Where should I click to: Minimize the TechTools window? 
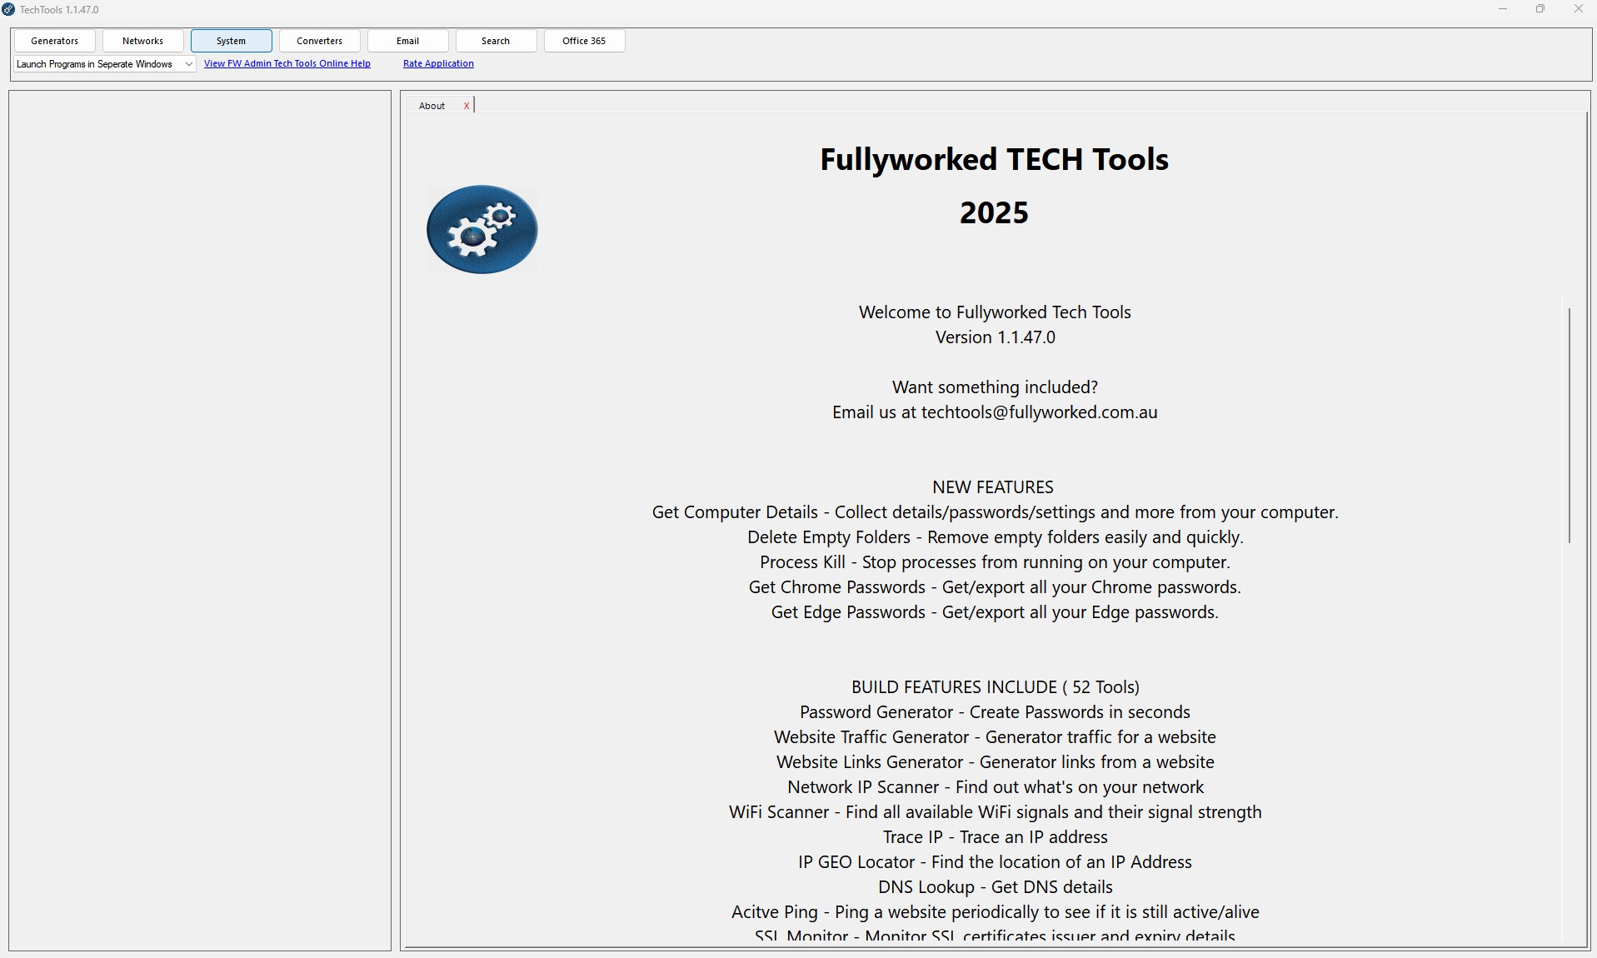tap(1503, 9)
